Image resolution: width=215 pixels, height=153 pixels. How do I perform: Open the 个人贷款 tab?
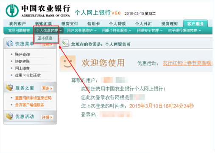tap(117, 24)
